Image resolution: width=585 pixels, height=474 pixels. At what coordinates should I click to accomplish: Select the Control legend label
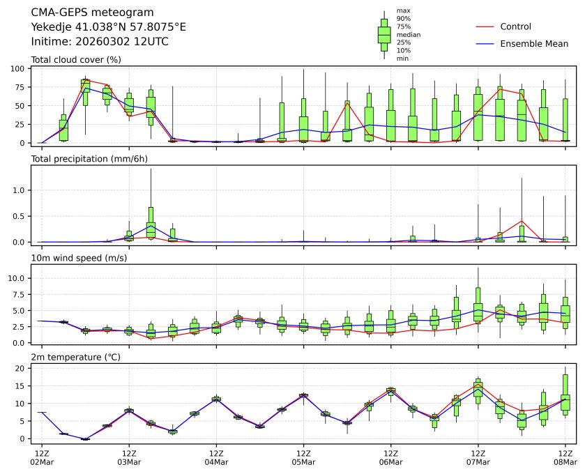coord(515,26)
